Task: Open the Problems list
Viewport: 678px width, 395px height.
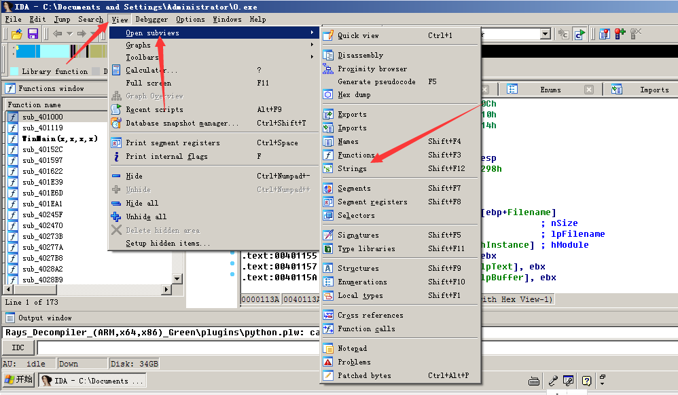Action: 400,362
